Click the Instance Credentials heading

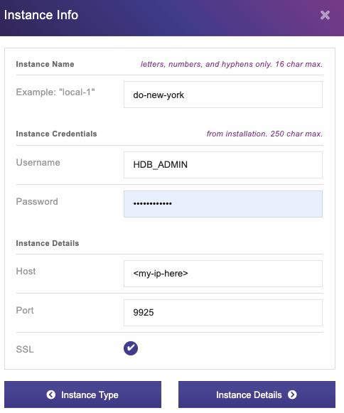[x=56, y=134]
